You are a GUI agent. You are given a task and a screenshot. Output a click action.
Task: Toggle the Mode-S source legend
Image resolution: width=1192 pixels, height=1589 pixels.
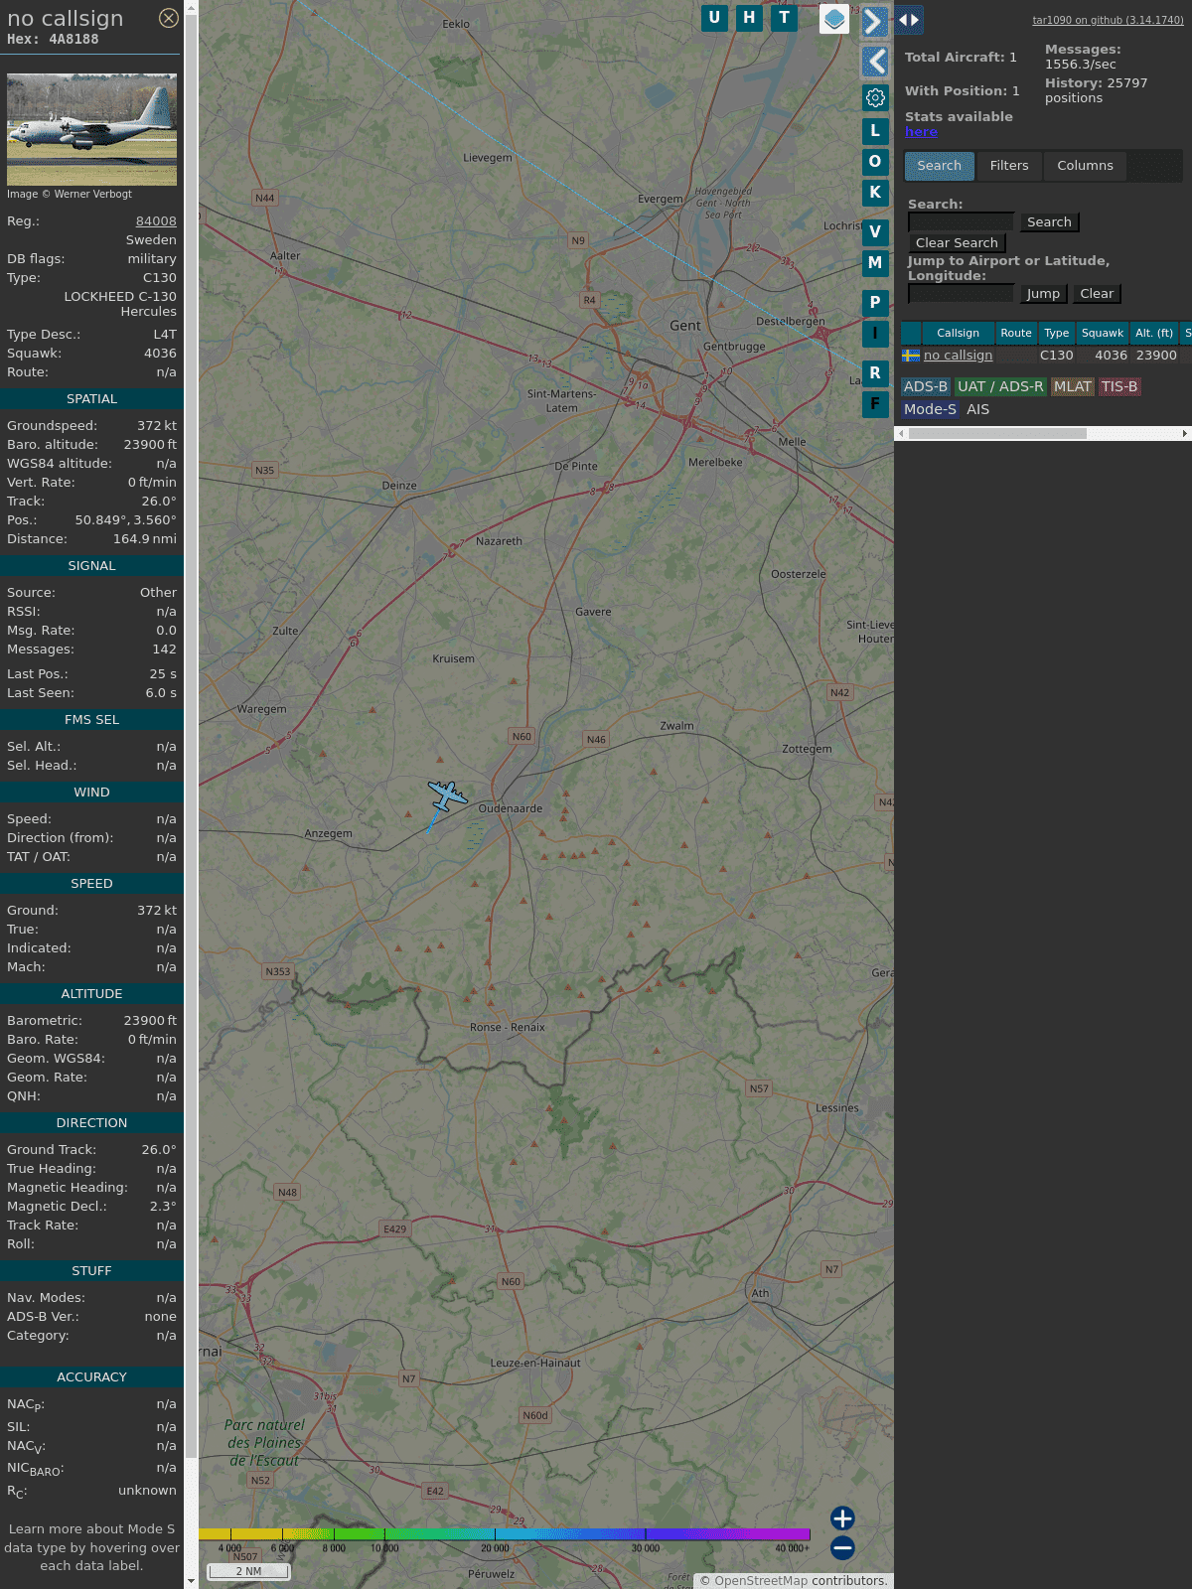tap(930, 410)
